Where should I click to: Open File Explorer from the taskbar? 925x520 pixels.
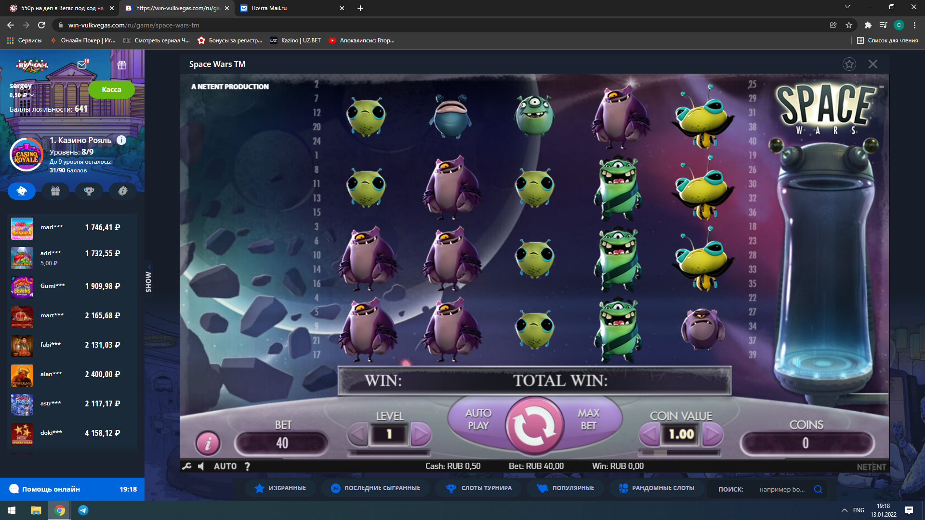36,510
